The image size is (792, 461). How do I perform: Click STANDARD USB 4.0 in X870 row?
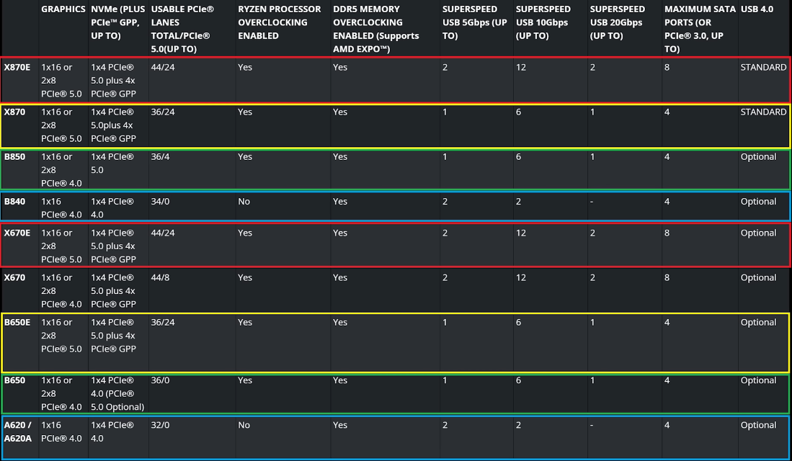coord(763,112)
